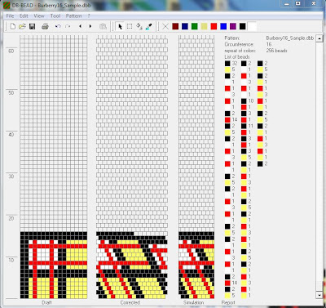Screen dimensions: 326x308
Task: Click the scrollbar up arrow
Action: point(319,38)
